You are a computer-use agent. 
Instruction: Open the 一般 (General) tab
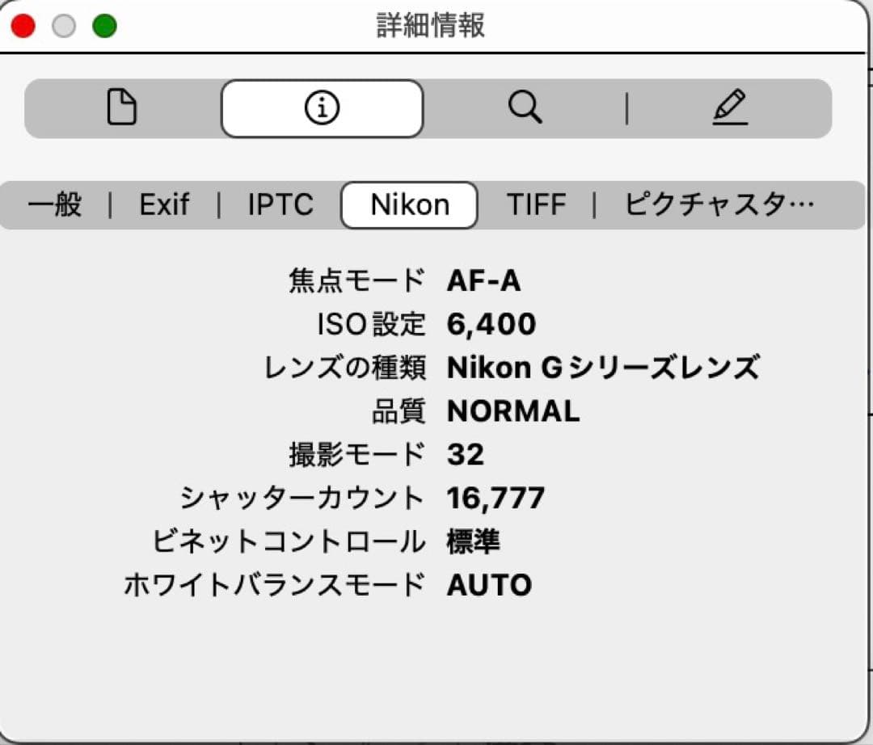pyautogui.click(x=53, y=204)
